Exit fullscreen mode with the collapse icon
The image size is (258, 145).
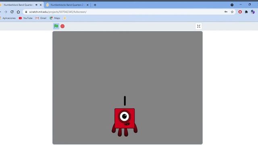point(199,26)
